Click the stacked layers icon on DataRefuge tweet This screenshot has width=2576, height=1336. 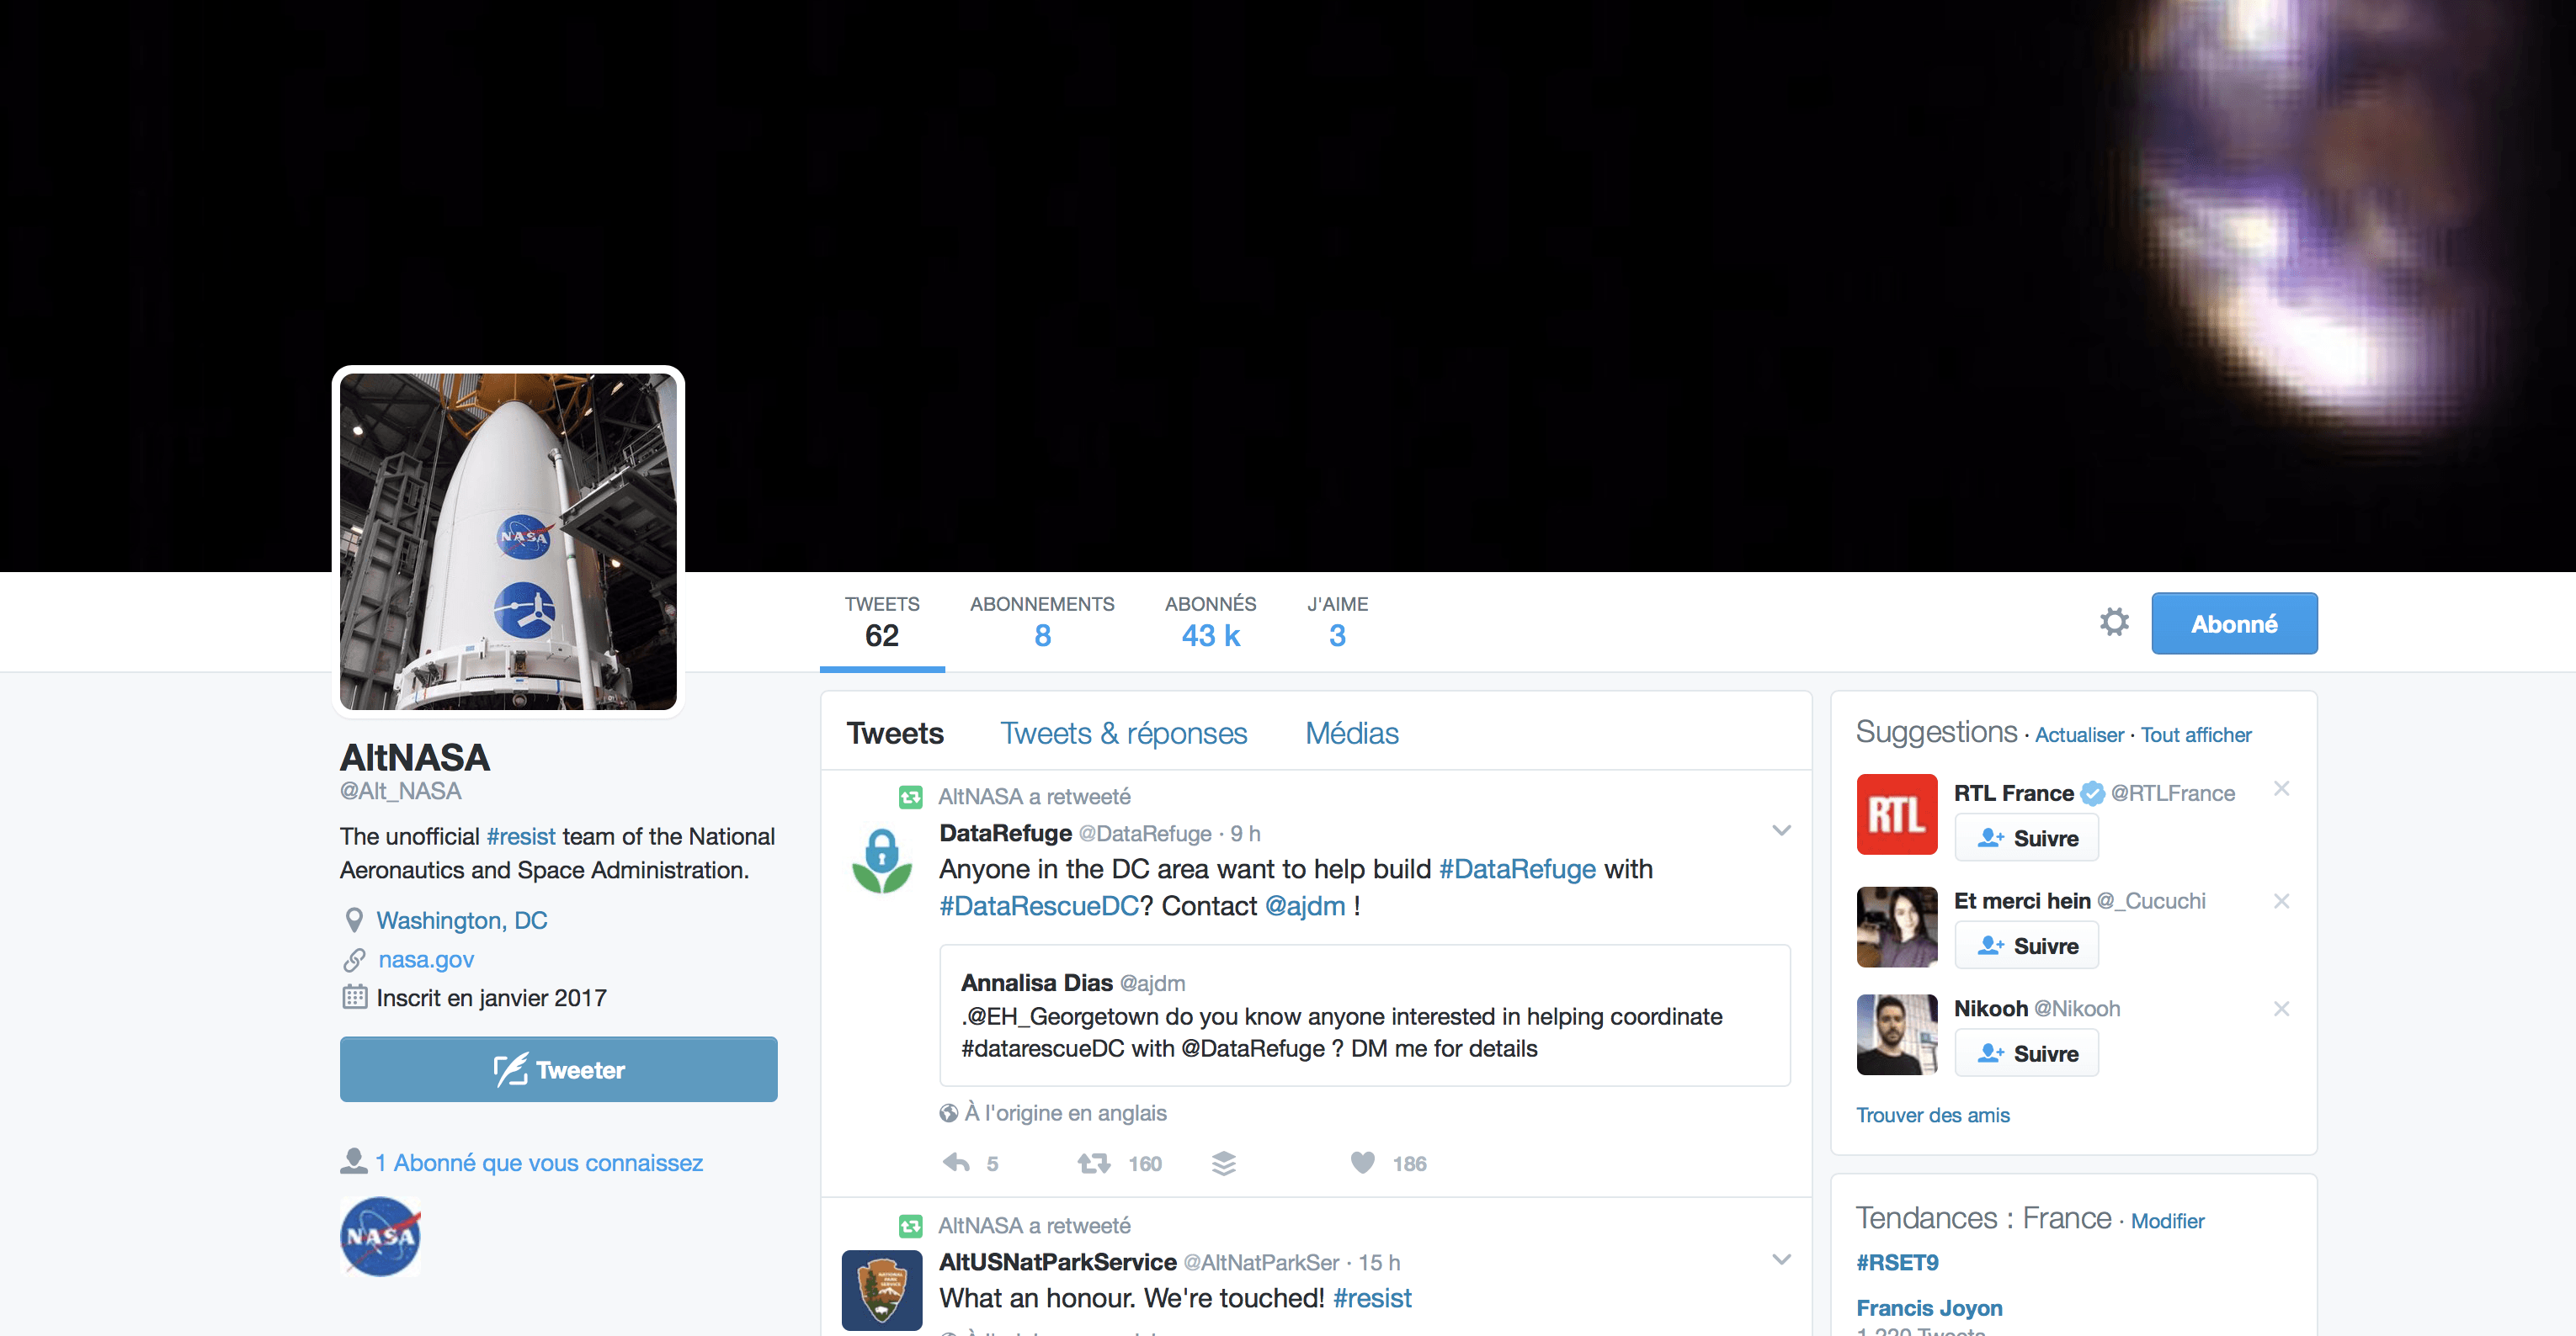pyautogui.click(x=1224, y=1162)
